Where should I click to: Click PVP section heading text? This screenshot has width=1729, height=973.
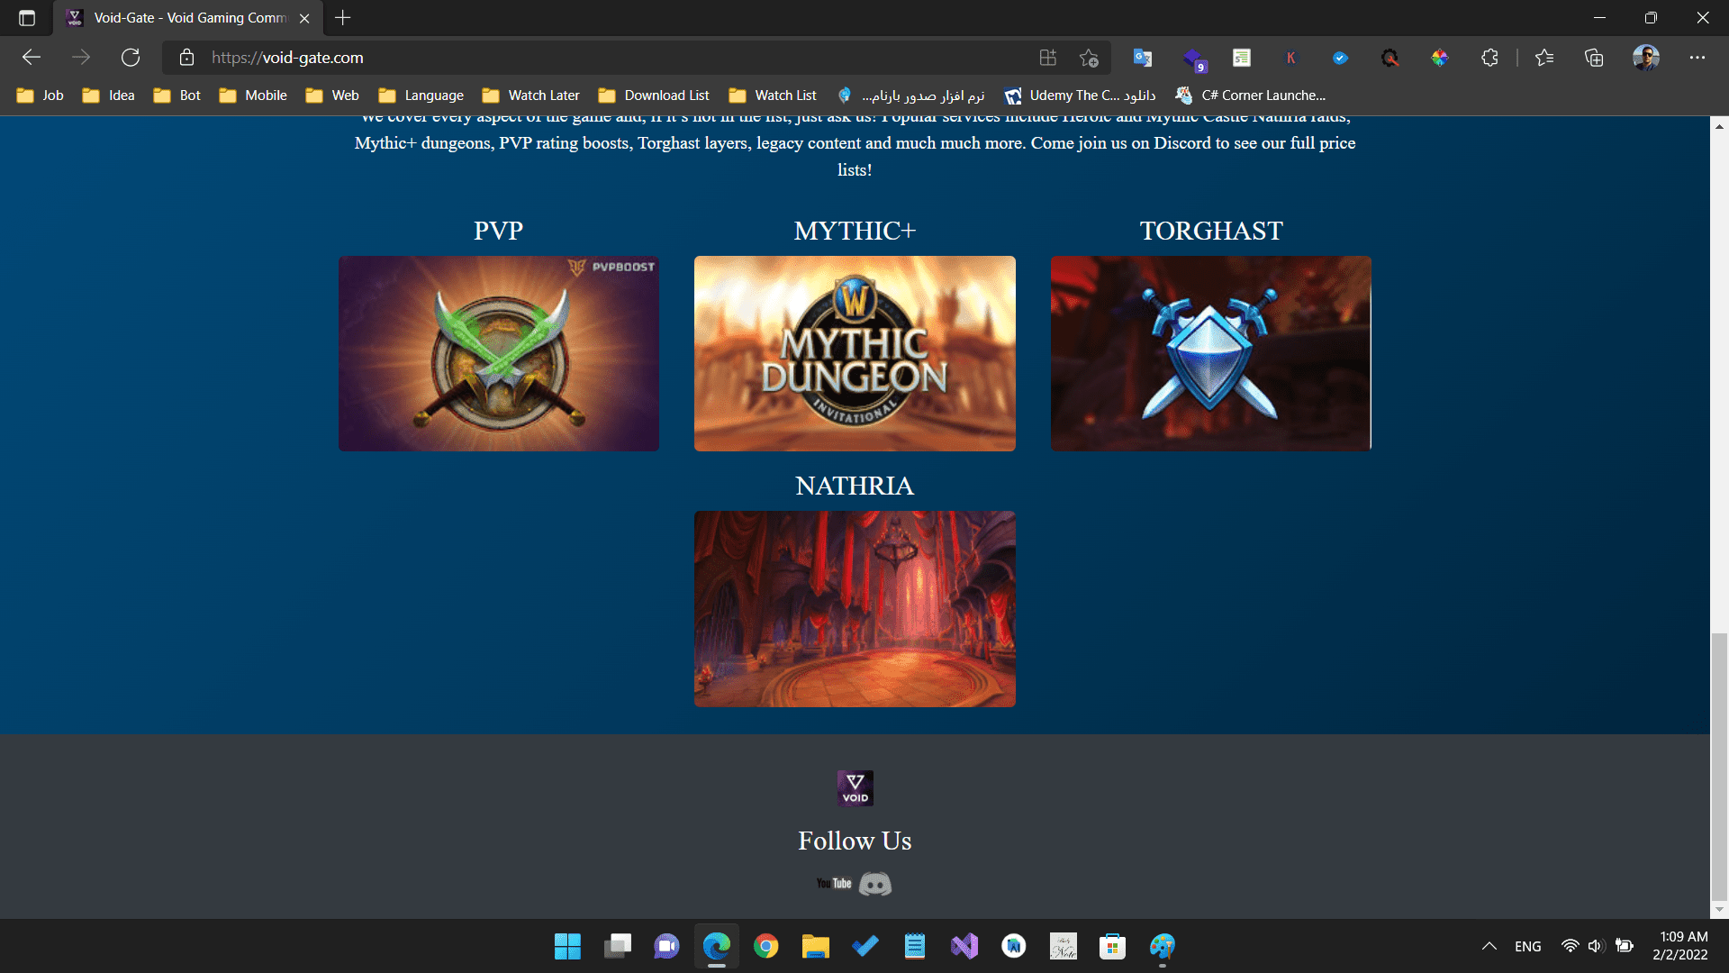(x=499, y=232)
